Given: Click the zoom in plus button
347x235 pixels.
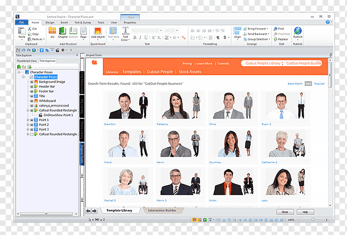Looking at the screenshot, I should coord(326,220).
